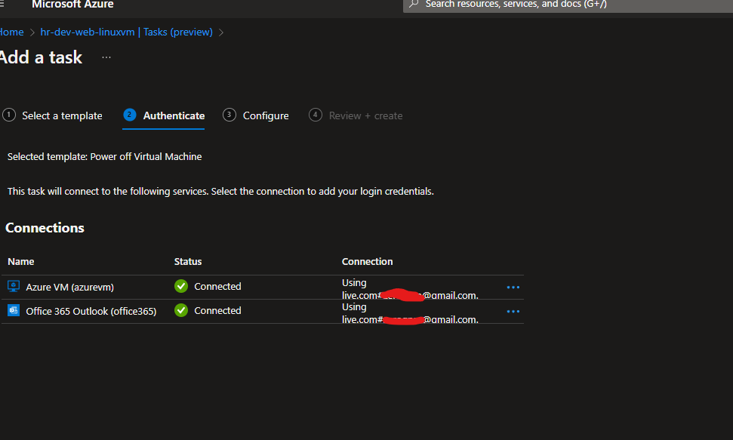The height and width of the screenshot is (440, 733).
Task: Go to Home breadcrumb link
Action: (x=11, y=32)
